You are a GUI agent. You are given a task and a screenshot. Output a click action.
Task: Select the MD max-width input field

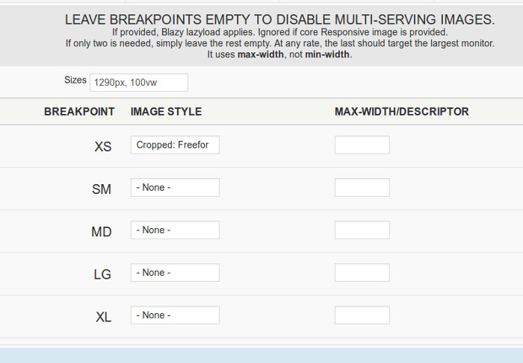pos(362,230)
